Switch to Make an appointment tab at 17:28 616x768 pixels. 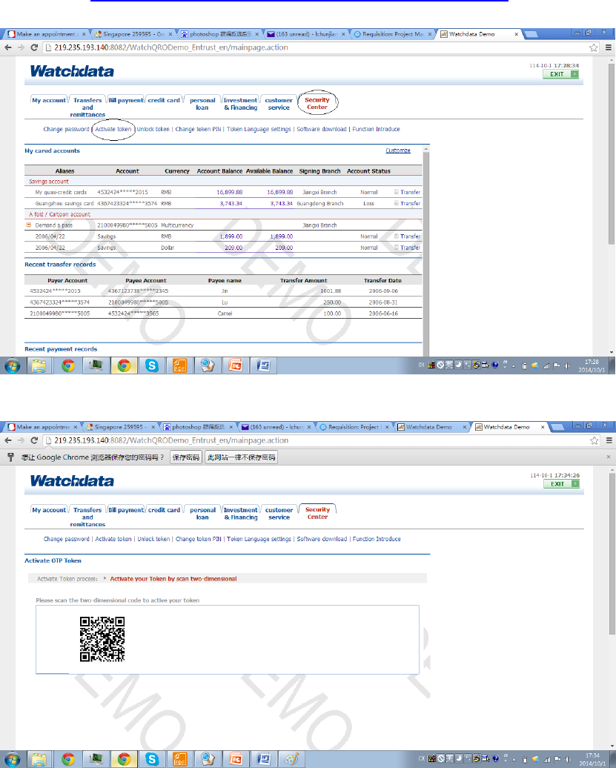click(45, 34)
